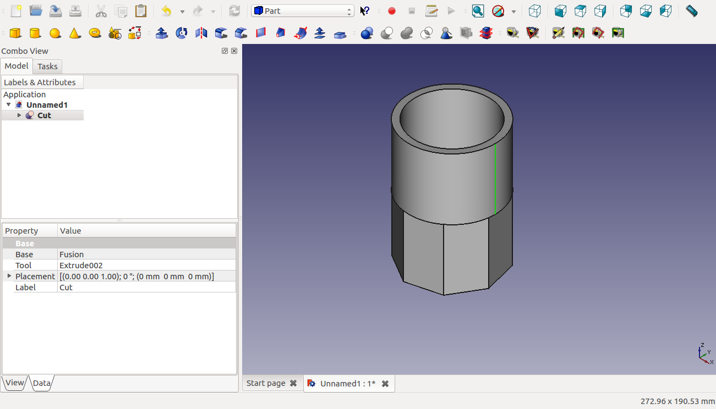
Task: Open the Start page tab
Action: (x=266, y=383)
